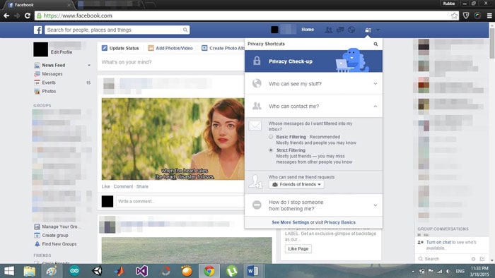The width and height of the screenshot is (495, 278).
Task: Click Comment under the image post
Action: click(x=123, y=187)
